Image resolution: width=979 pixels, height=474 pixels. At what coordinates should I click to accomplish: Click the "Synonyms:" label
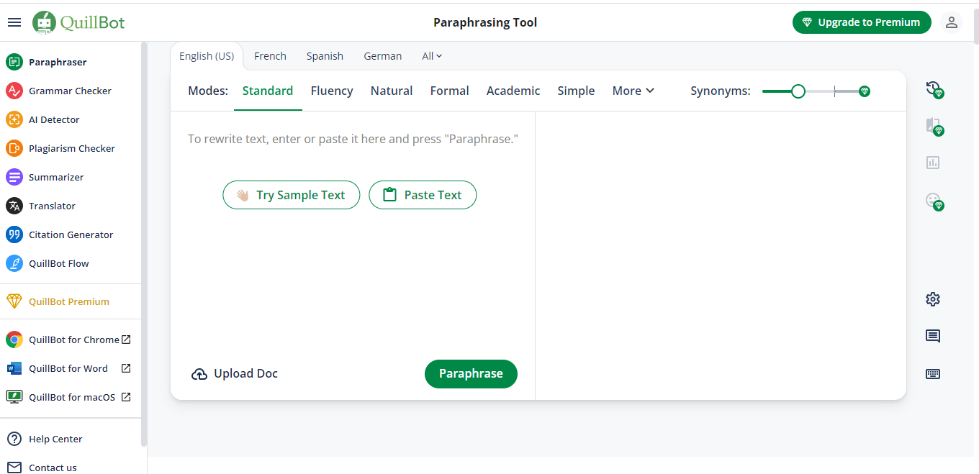click(x=720, y=91)
